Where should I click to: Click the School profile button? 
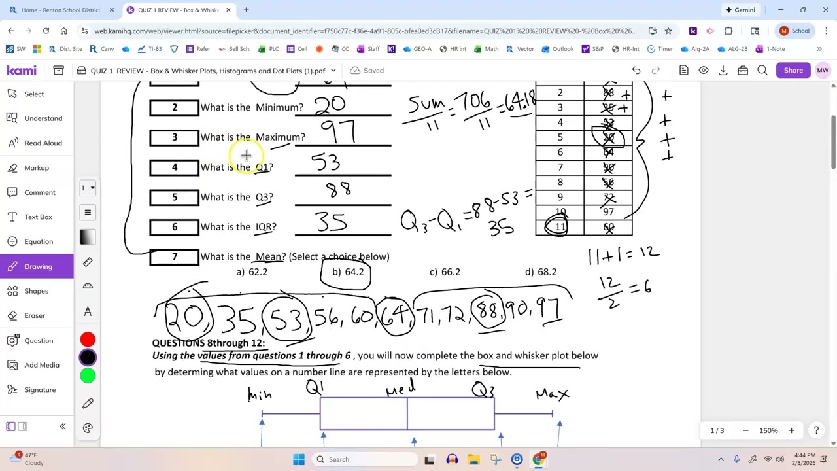click(x=794, y=31)
